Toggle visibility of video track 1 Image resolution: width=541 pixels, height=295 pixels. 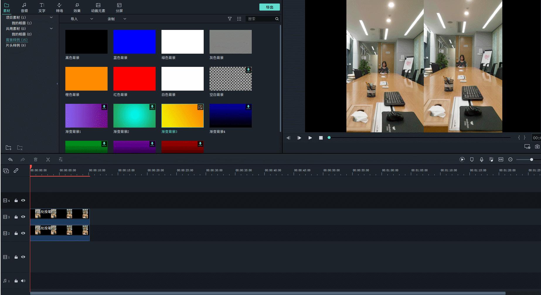pos(23,257)
